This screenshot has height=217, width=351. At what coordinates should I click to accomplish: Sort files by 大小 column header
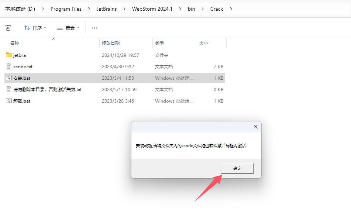[x=204, y=43]
